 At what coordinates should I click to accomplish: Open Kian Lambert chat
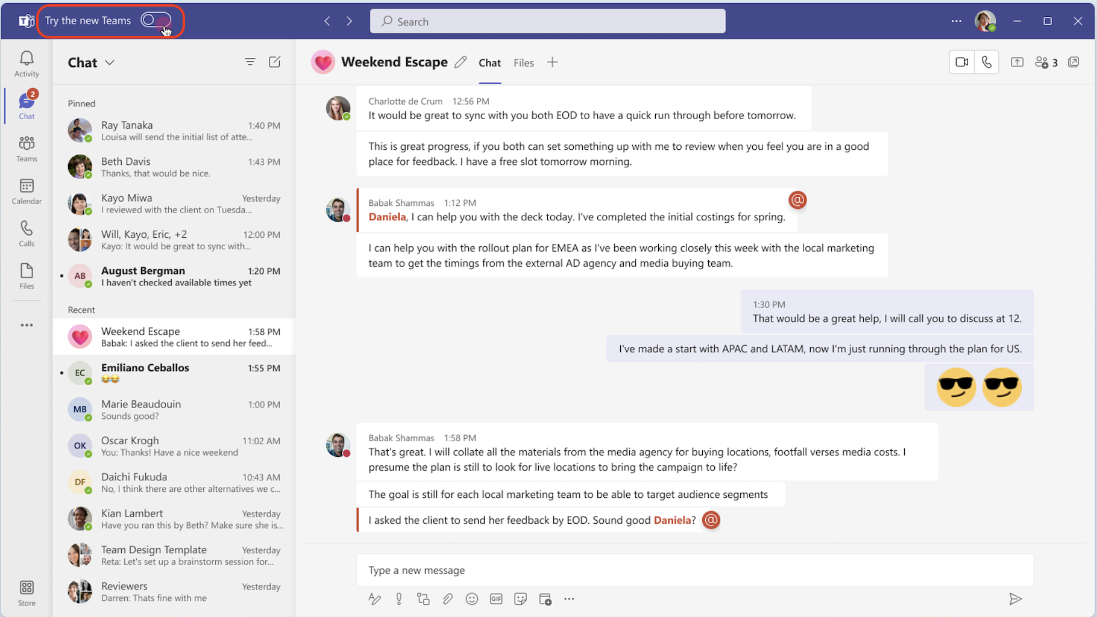pos(174,519)
